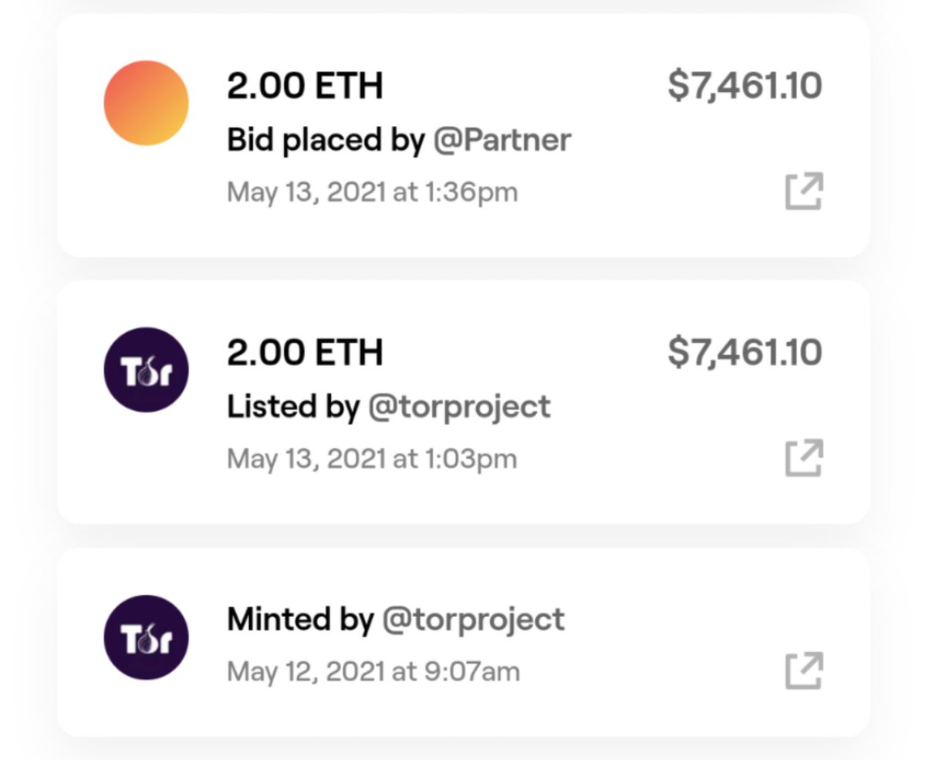Click $7,461.10 value on bid card

[x=745, y=87]
